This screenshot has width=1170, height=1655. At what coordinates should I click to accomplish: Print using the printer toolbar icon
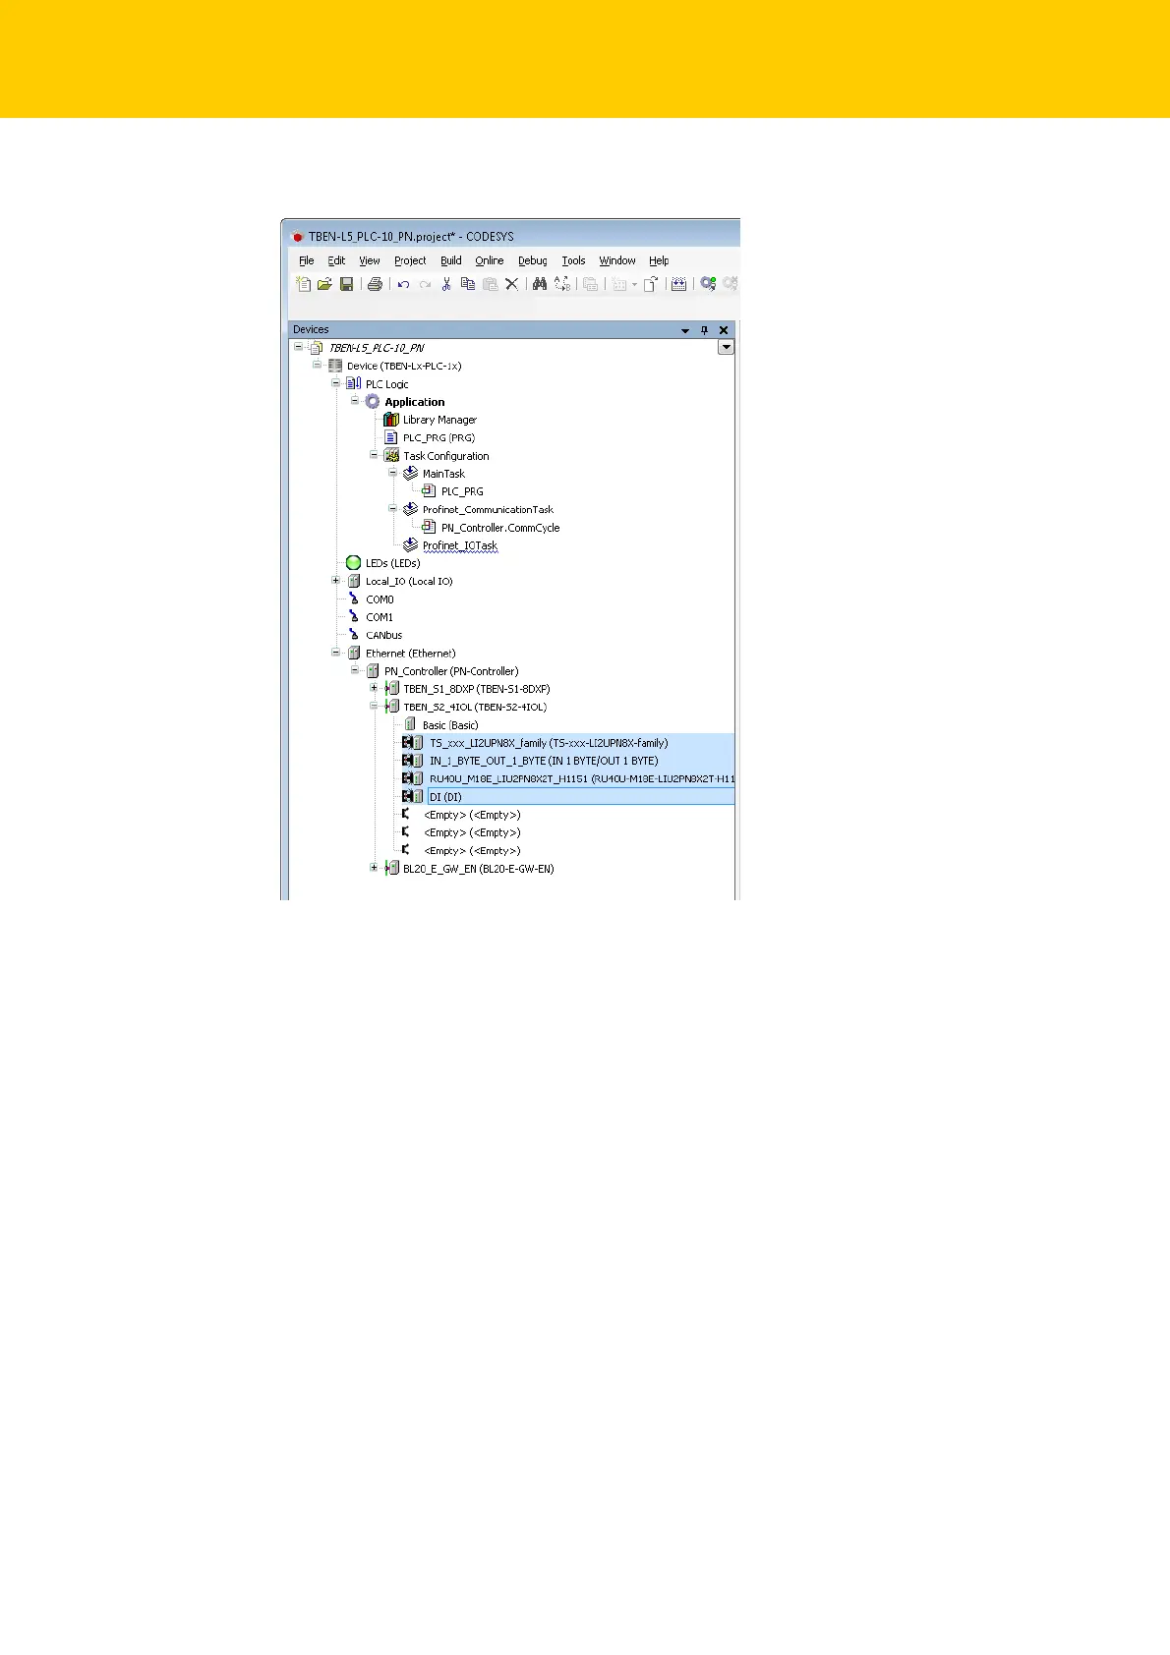[375, 284]
